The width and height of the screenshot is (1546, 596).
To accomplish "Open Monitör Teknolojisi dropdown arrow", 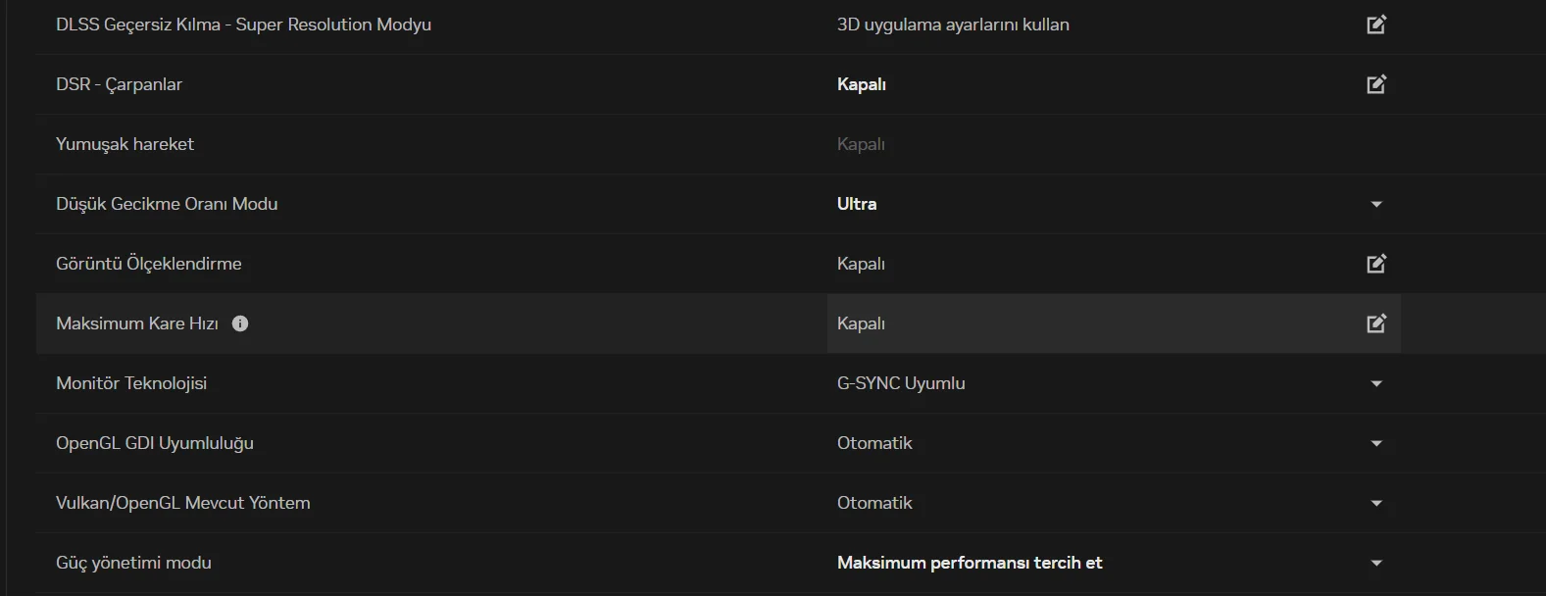I will pos(1376,383).
